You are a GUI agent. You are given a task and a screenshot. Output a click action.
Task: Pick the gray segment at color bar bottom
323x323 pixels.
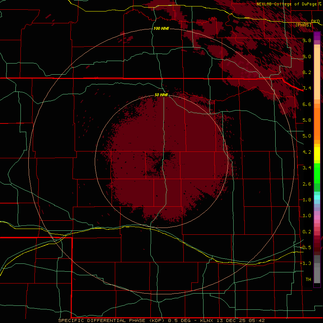tap(317, 274)
